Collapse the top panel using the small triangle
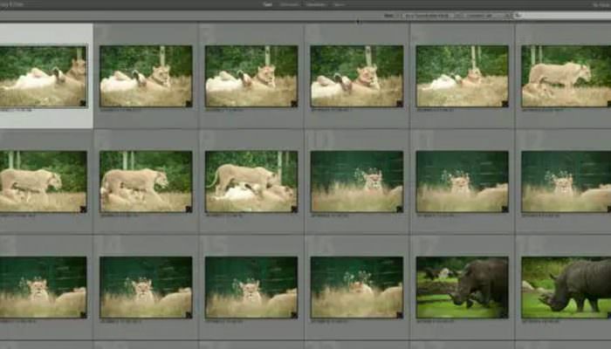This screenshot has height=349, width=611. click(x=357, y=21)
